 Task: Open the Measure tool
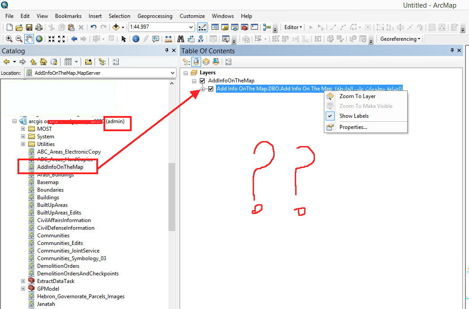(x=168, y=39)
